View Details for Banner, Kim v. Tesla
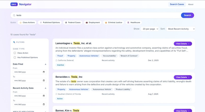 [x=183, y=111]
